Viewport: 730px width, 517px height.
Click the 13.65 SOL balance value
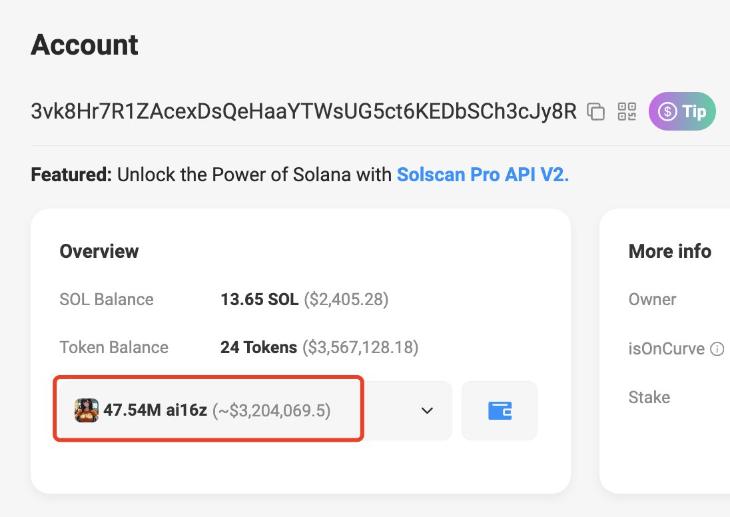click(259, 300)
